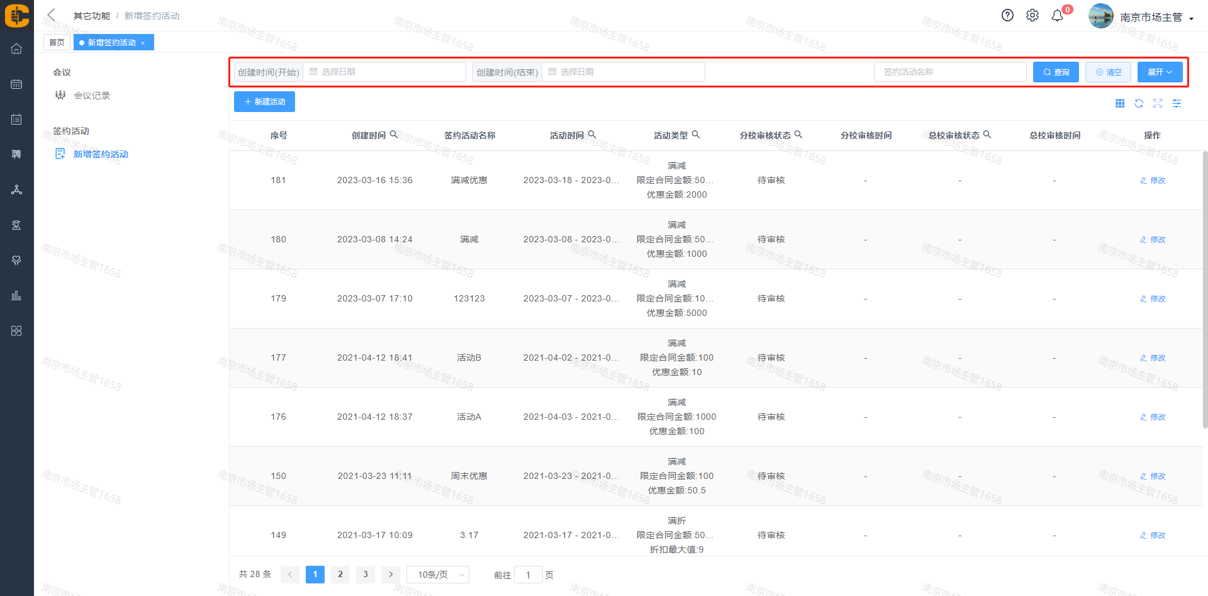Open the settings gear icon

(1032, 16)
